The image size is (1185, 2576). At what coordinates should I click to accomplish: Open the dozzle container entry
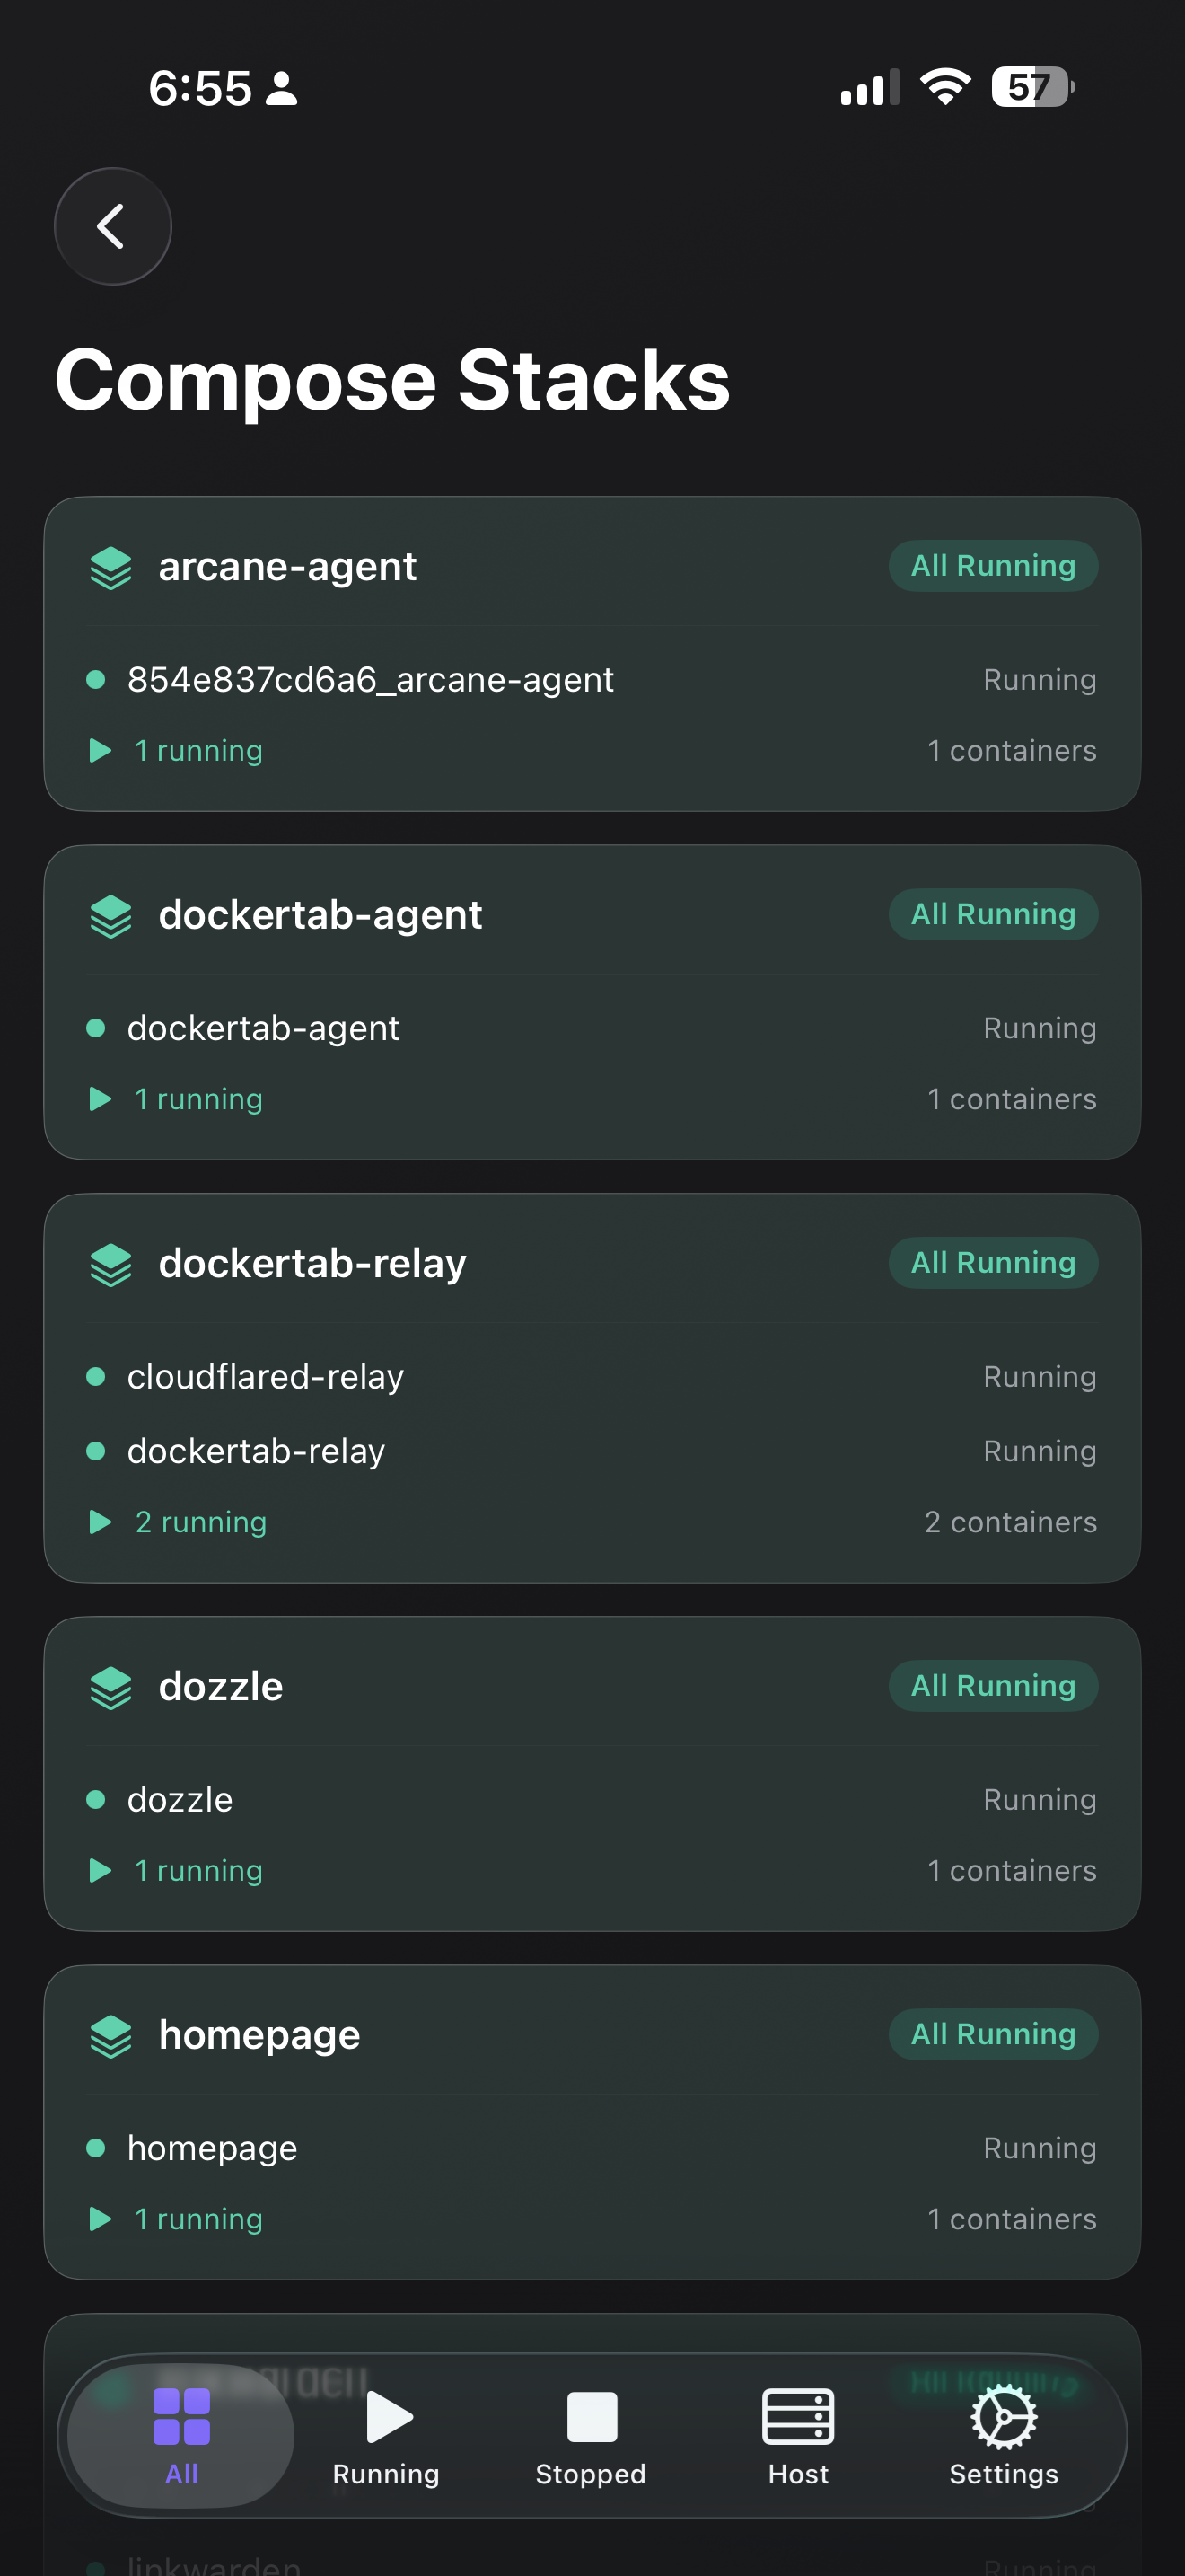coord(178,1799)
